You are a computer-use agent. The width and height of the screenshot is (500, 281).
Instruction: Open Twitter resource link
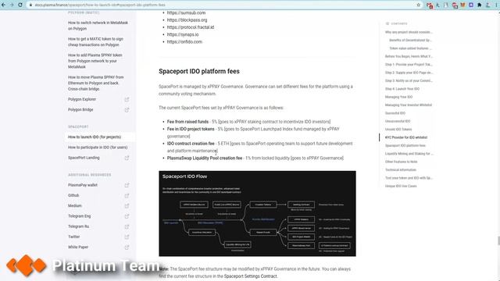click(74, 237)
